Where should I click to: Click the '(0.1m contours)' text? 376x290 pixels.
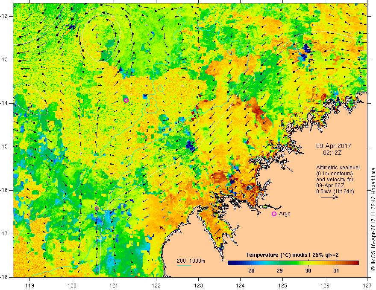[335, 174]
